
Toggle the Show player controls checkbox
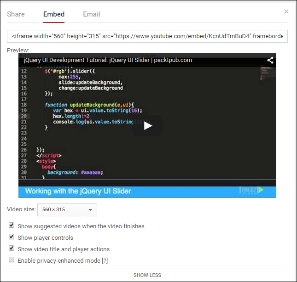point(11,237)
